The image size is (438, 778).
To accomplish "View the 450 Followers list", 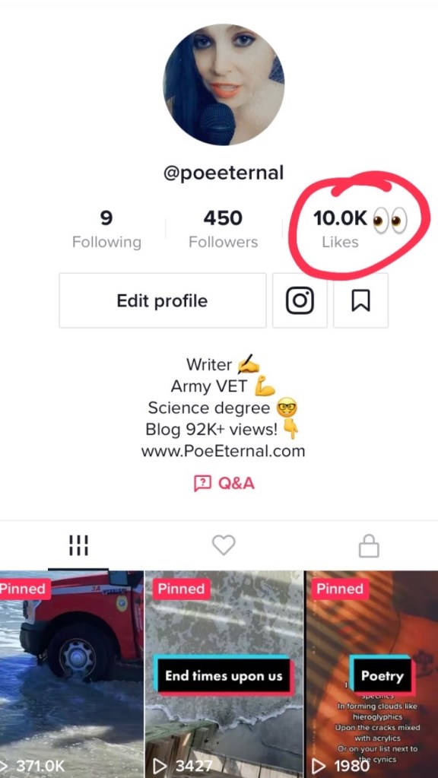I will (x=224, y=229).
